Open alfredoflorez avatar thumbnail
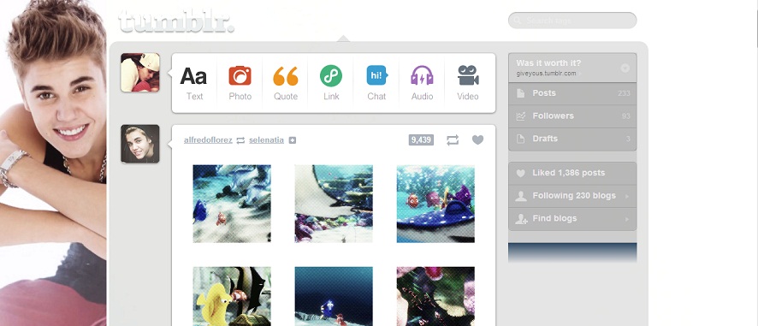 pos(140,144)
